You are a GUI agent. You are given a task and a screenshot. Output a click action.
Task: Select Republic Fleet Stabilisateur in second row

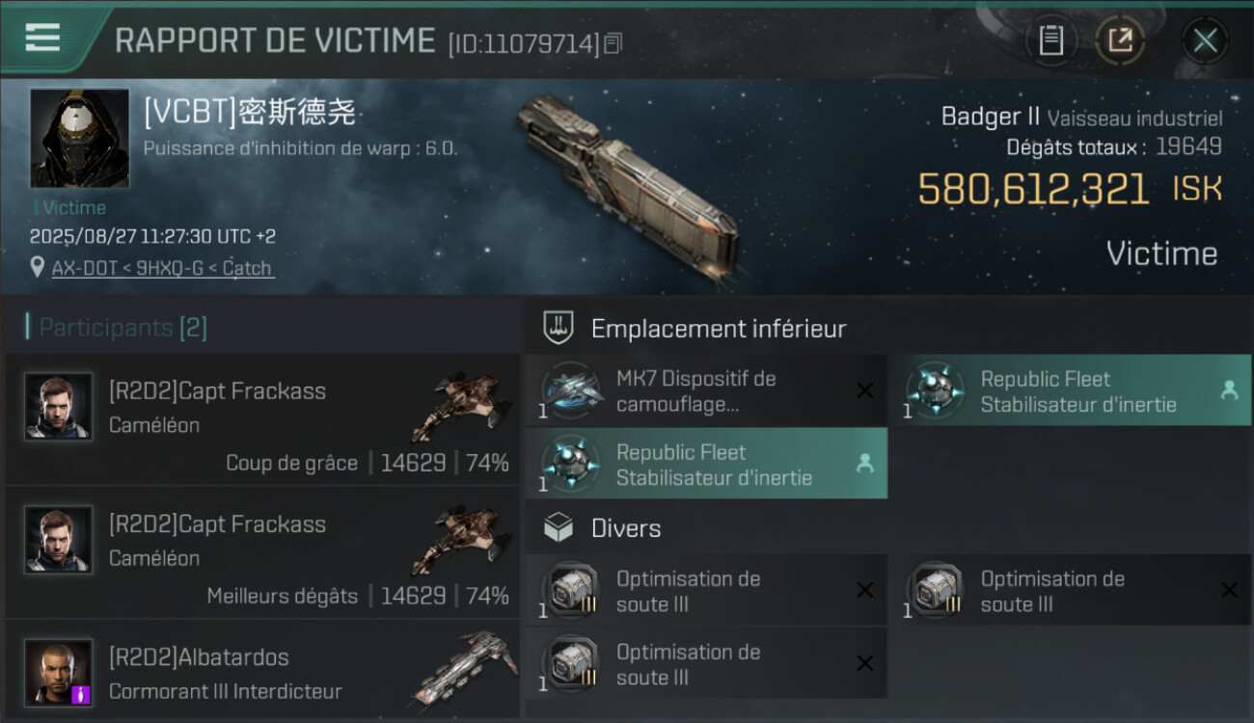click(706, 464)
